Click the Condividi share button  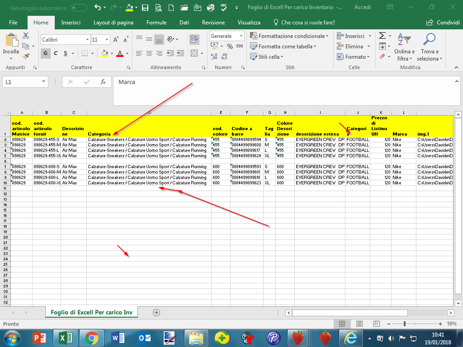point(443,23)
